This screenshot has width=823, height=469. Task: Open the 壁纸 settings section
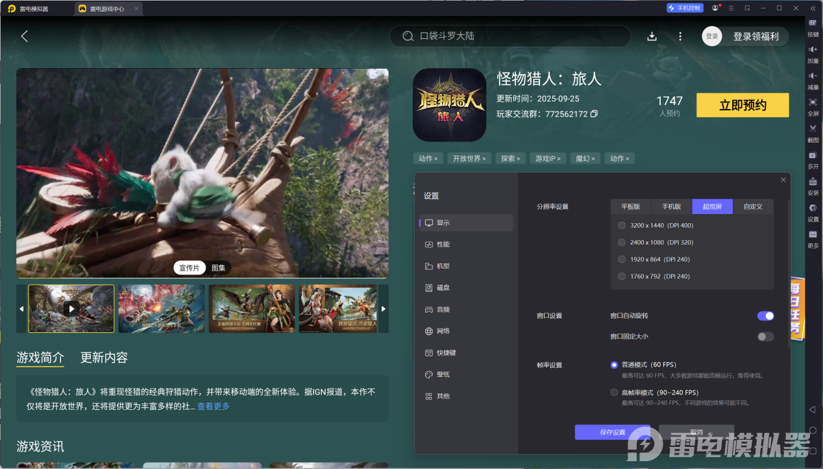(x=466, y=374)
